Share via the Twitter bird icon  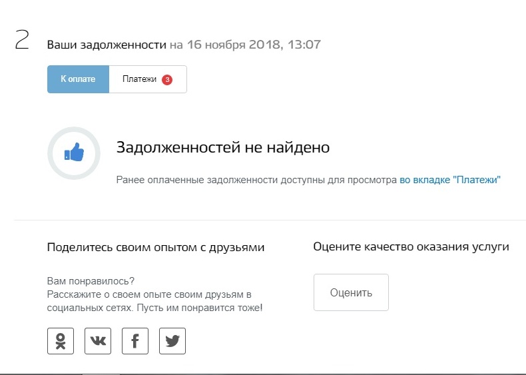(172, 341)
